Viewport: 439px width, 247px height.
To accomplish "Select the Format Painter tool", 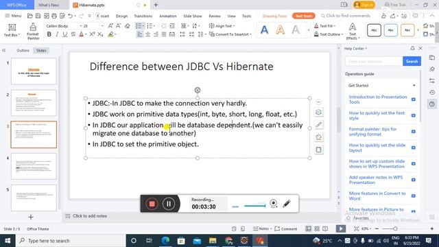I will point(33,31).
